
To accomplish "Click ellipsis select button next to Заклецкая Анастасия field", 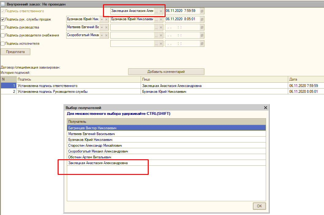I will (x=156, y=11).
